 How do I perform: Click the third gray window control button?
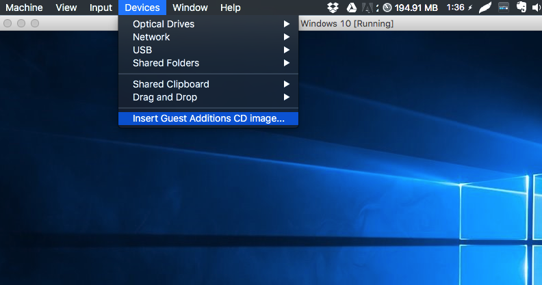(x=35, y=23)
